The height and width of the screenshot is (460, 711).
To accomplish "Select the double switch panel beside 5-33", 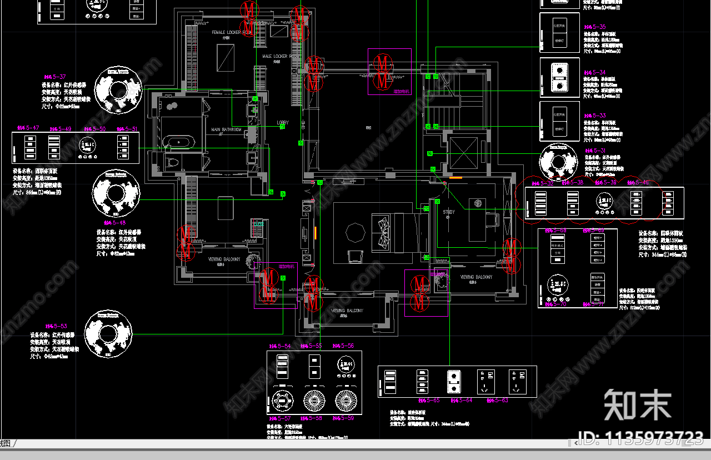I will pos(559,122).
